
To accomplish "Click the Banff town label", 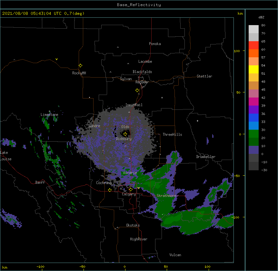I will pyautogui.click(x=40, y=182).
